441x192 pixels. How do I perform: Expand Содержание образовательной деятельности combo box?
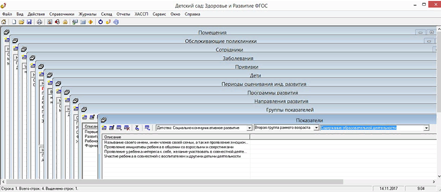tap(426, 128)
